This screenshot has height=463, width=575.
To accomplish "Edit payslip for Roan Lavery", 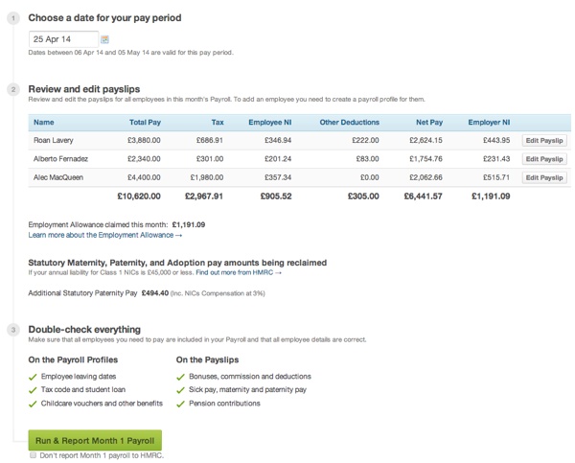I will click(544, 140).
